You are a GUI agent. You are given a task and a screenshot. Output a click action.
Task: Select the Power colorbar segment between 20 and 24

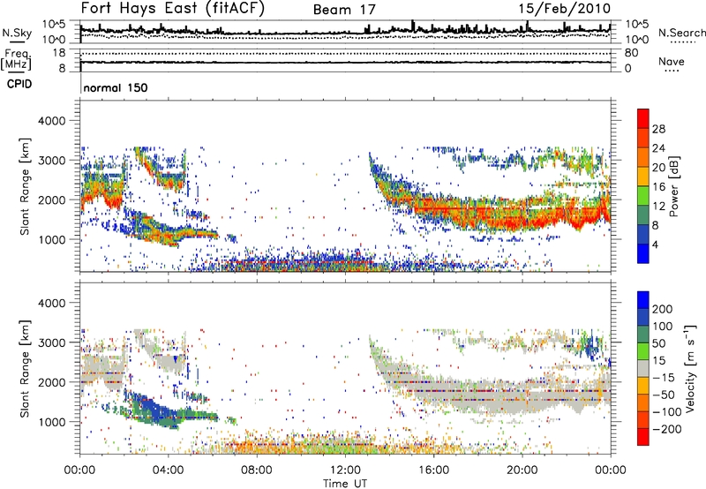(x=643, y=157)
